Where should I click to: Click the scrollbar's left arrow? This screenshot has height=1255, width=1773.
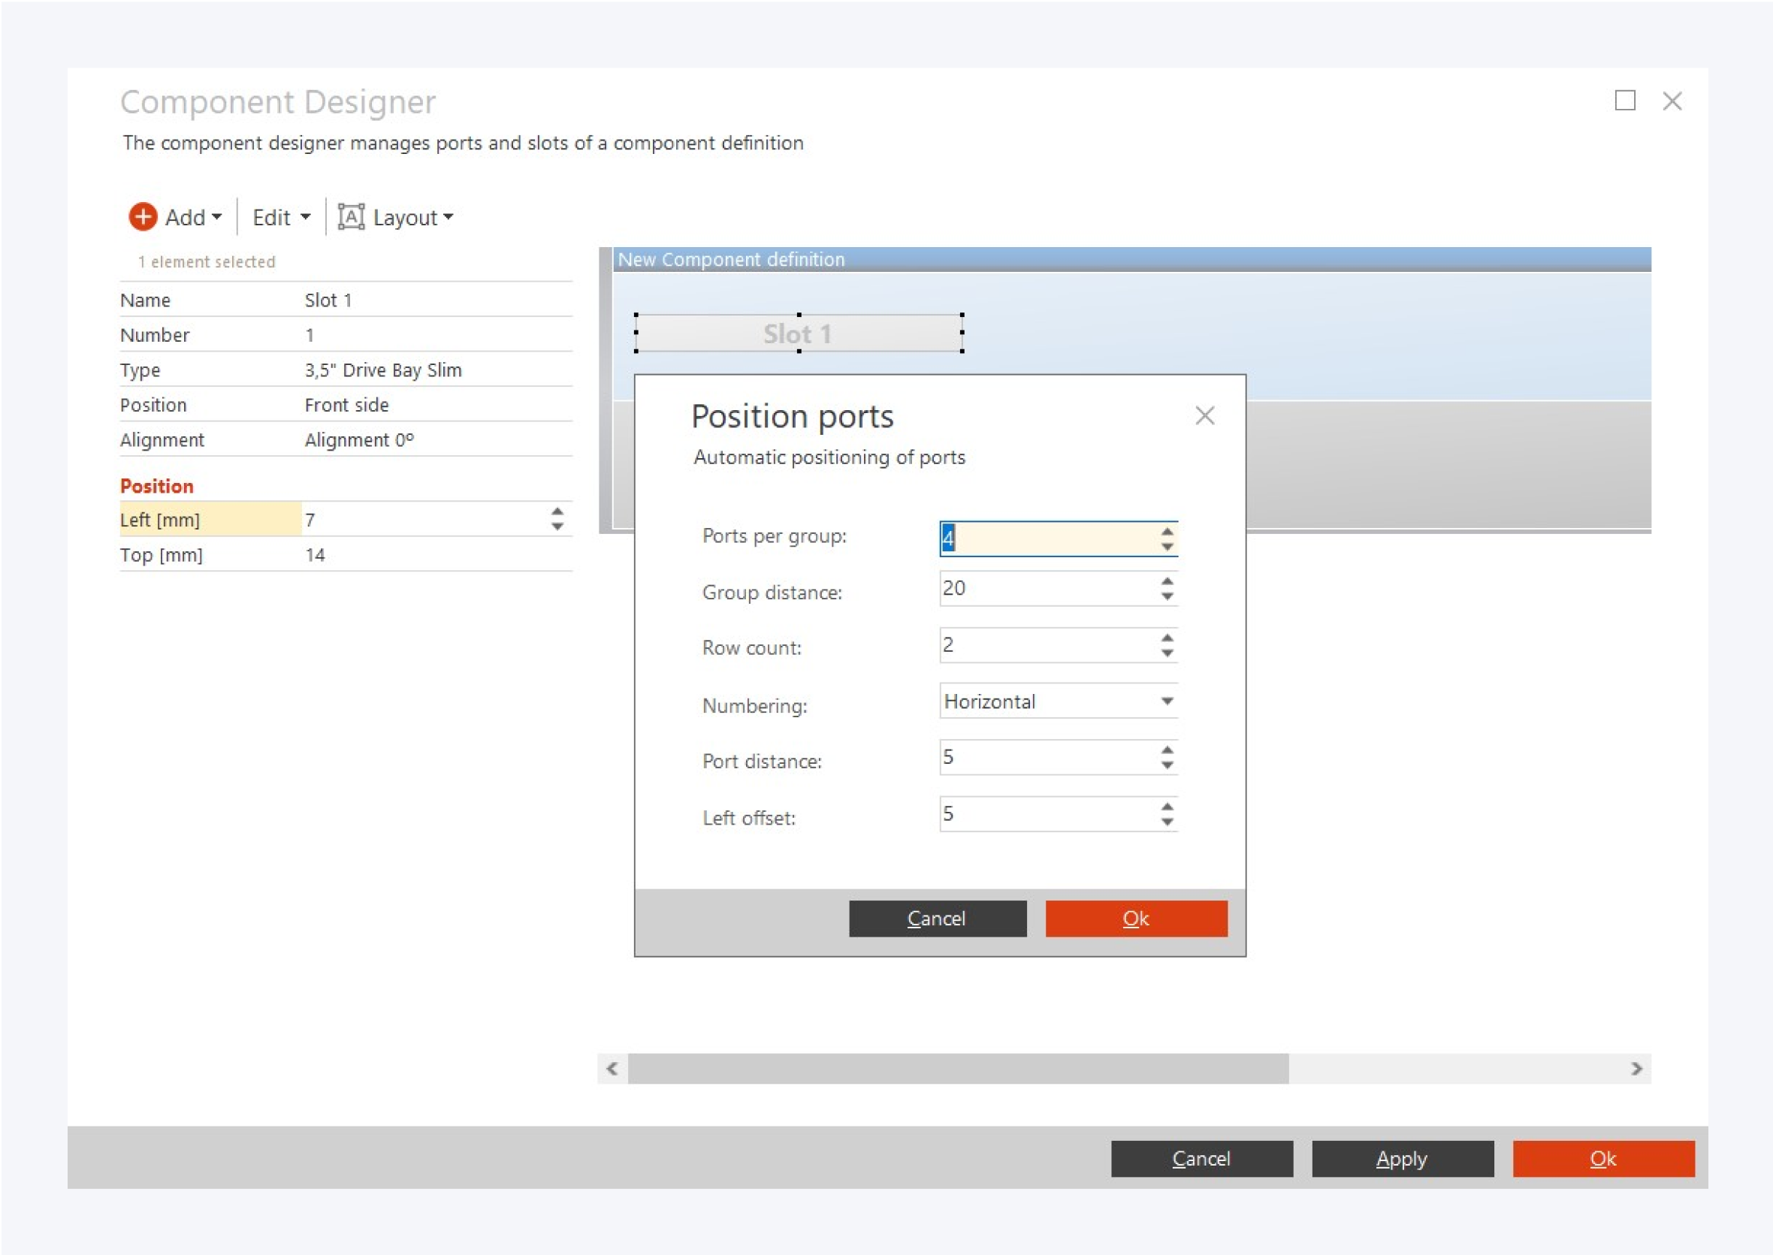612,1069
